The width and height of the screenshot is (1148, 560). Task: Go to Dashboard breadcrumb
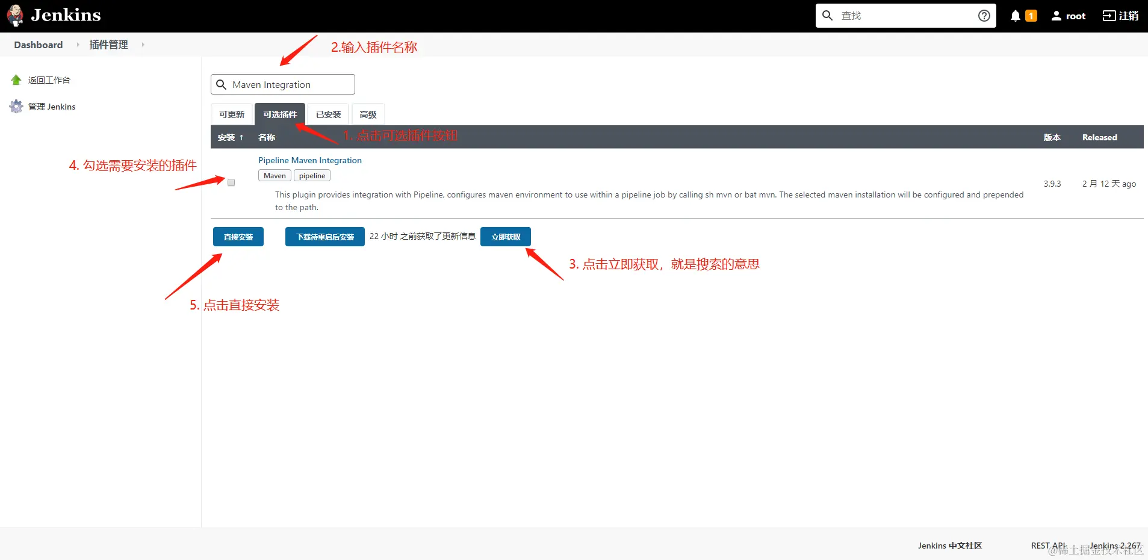click(x=39, y=45)
